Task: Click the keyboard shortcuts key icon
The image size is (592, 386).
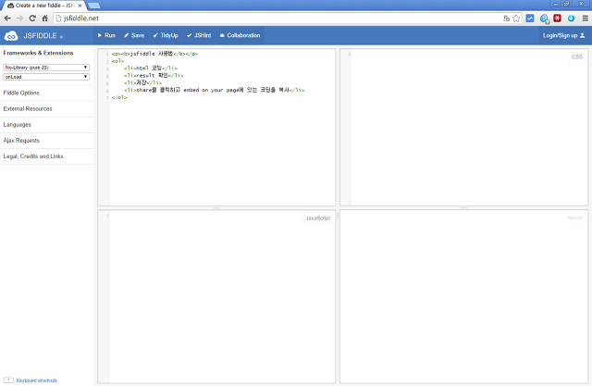Action: pos(8,380)
